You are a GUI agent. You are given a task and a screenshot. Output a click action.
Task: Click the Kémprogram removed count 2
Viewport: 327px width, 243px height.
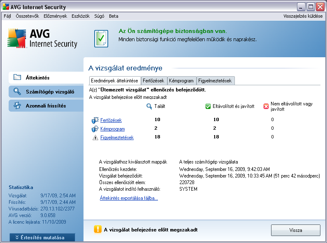[x=215, y=128]
